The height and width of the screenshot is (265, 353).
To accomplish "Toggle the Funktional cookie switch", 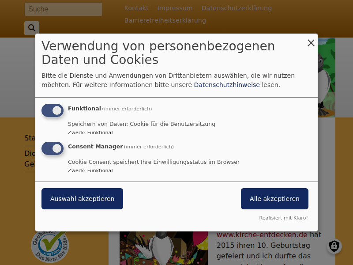I will (x=53, y=110).
